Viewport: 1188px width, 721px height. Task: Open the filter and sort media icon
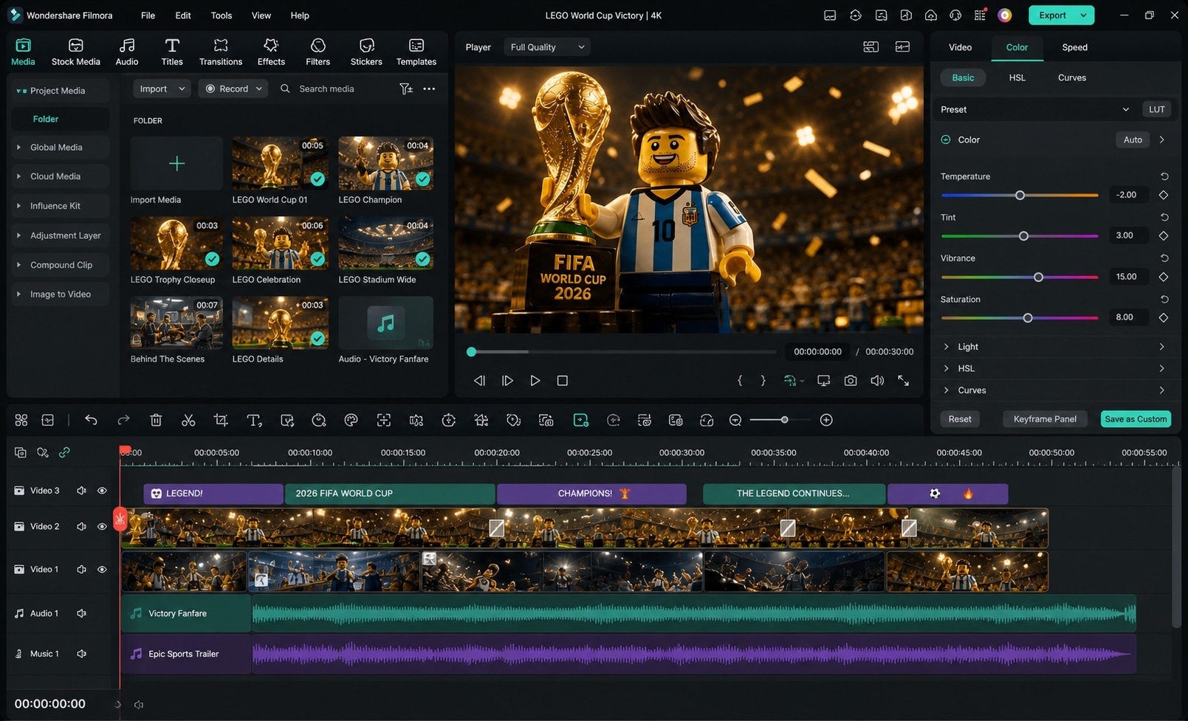click(406, 89)
